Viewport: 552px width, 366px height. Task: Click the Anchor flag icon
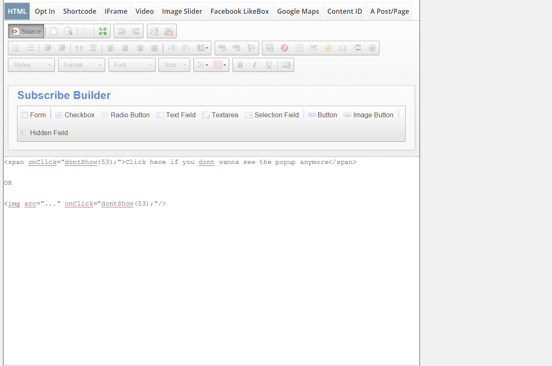tap(251, 48)
